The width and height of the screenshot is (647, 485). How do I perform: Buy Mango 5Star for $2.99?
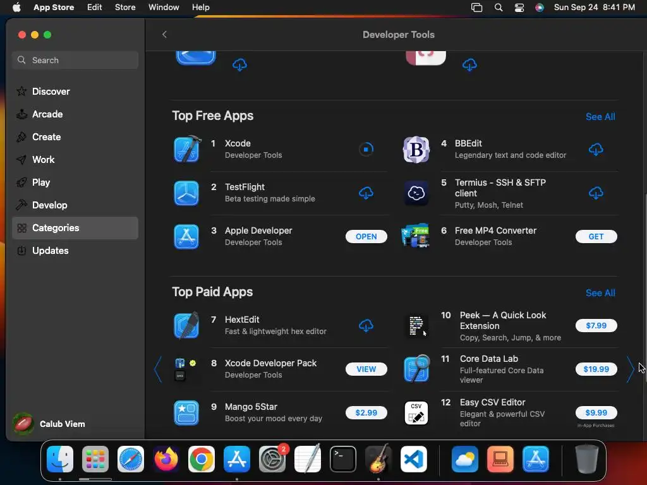click(366, 413)
